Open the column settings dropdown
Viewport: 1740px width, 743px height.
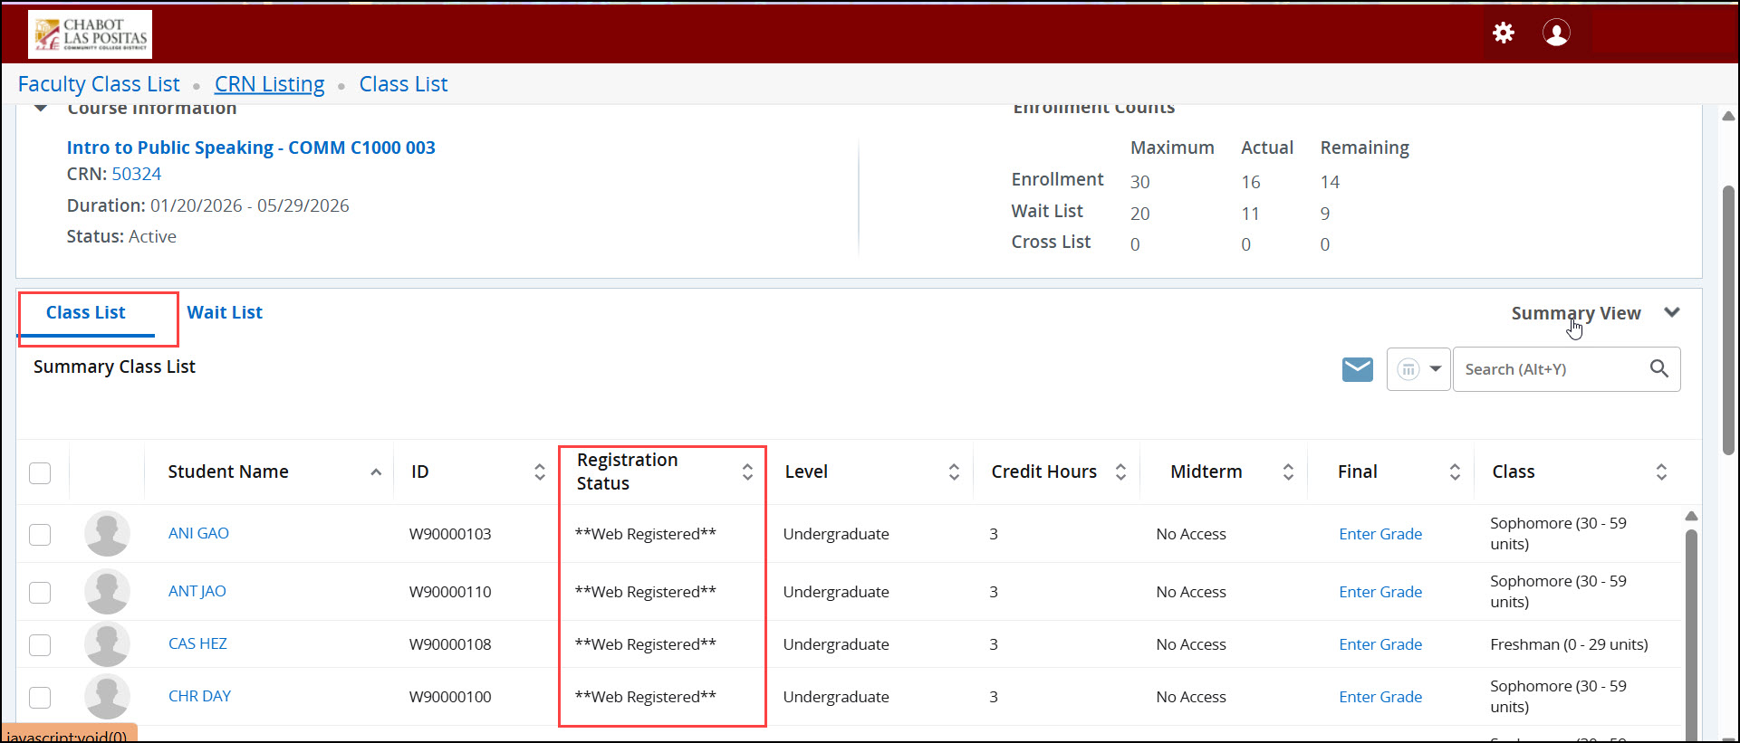(1418, 369)
